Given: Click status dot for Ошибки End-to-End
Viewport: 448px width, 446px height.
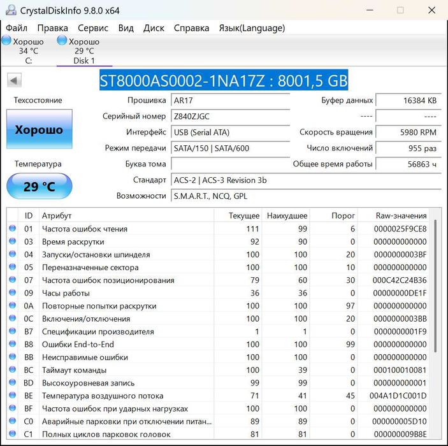Looking at the screenshot, I should [x=12, y=344].
